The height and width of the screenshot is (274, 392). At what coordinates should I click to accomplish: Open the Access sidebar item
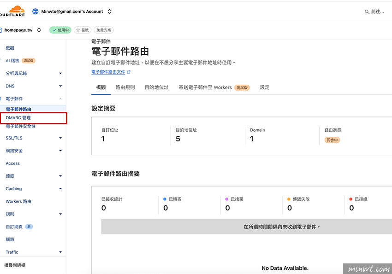[13, 163]
